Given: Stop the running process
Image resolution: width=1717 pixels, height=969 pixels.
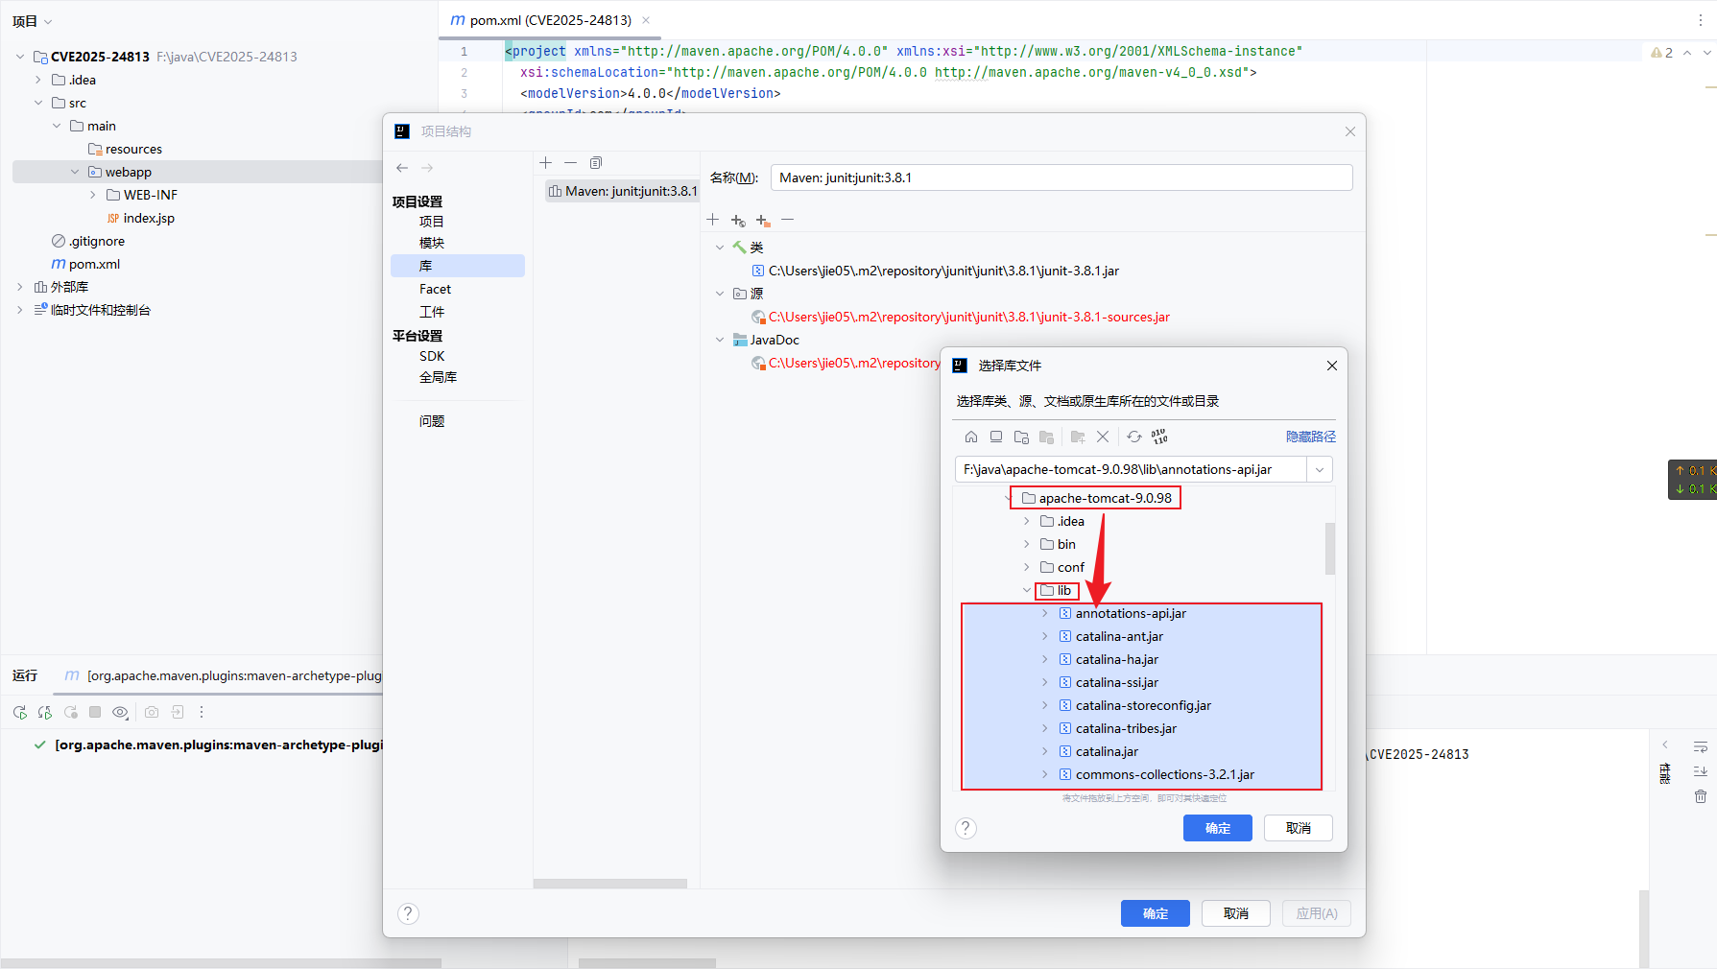Looking at the screenshot, I should 95,712.
